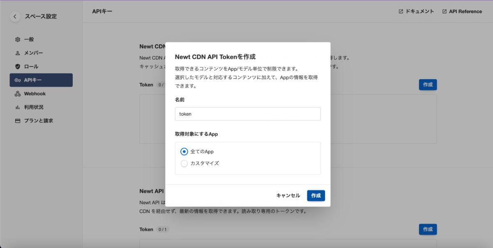The height and width of the screenshot is (248, 493).
Task: Open the 一般 settings page
Action: (x=41, y=39)
